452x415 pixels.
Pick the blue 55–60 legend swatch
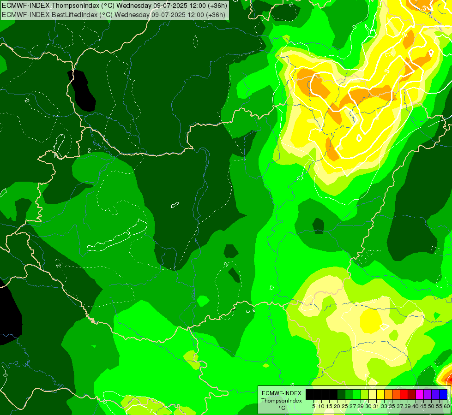pyautogui.click(x=443, y=395)
